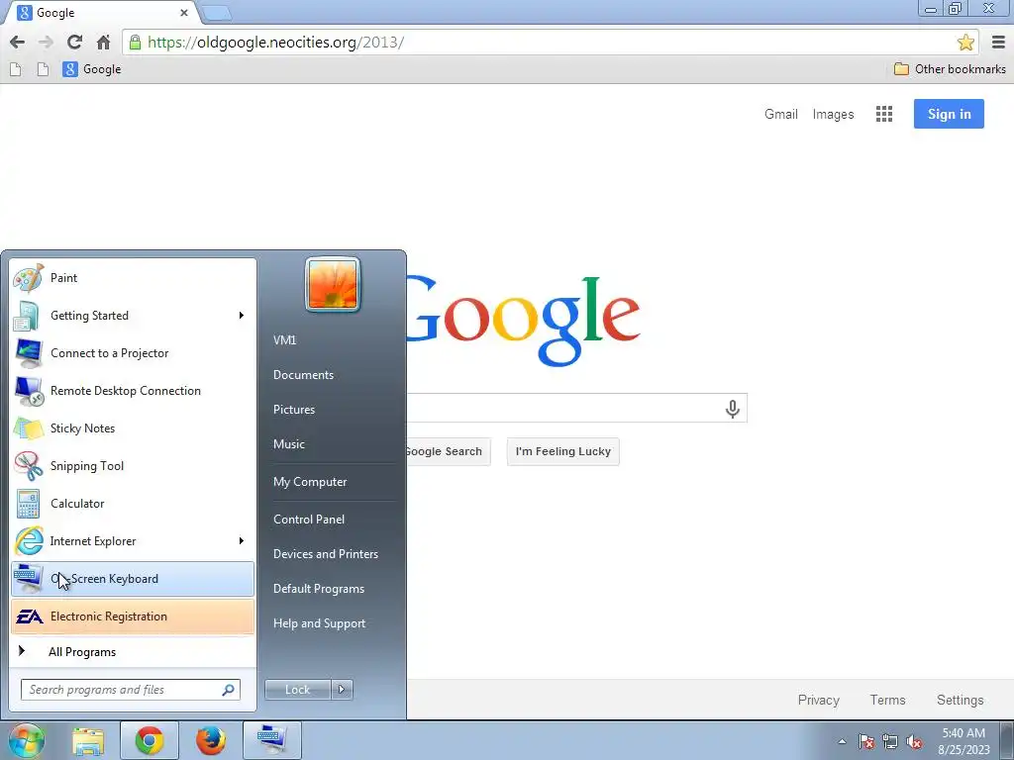This screenshot has width=1014, height=760.
Task: Go back in Chrome
Action: (18, 43)
